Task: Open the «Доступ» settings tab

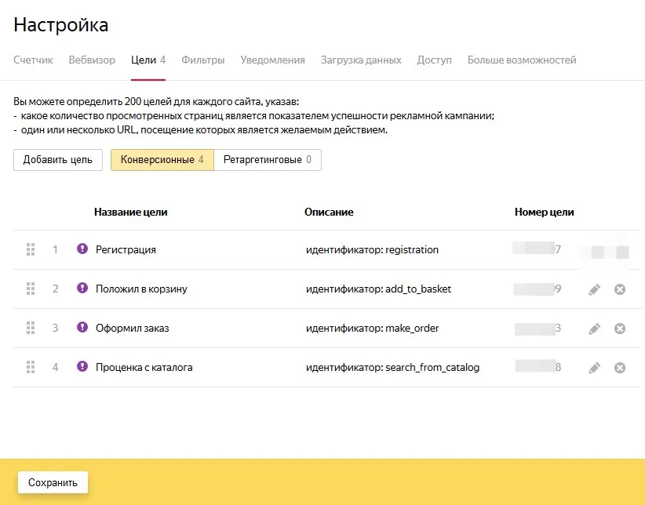Action: (434, 60)
